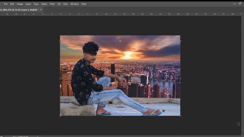Open the Window menu
244x137 pixels.
coord(75,4)
